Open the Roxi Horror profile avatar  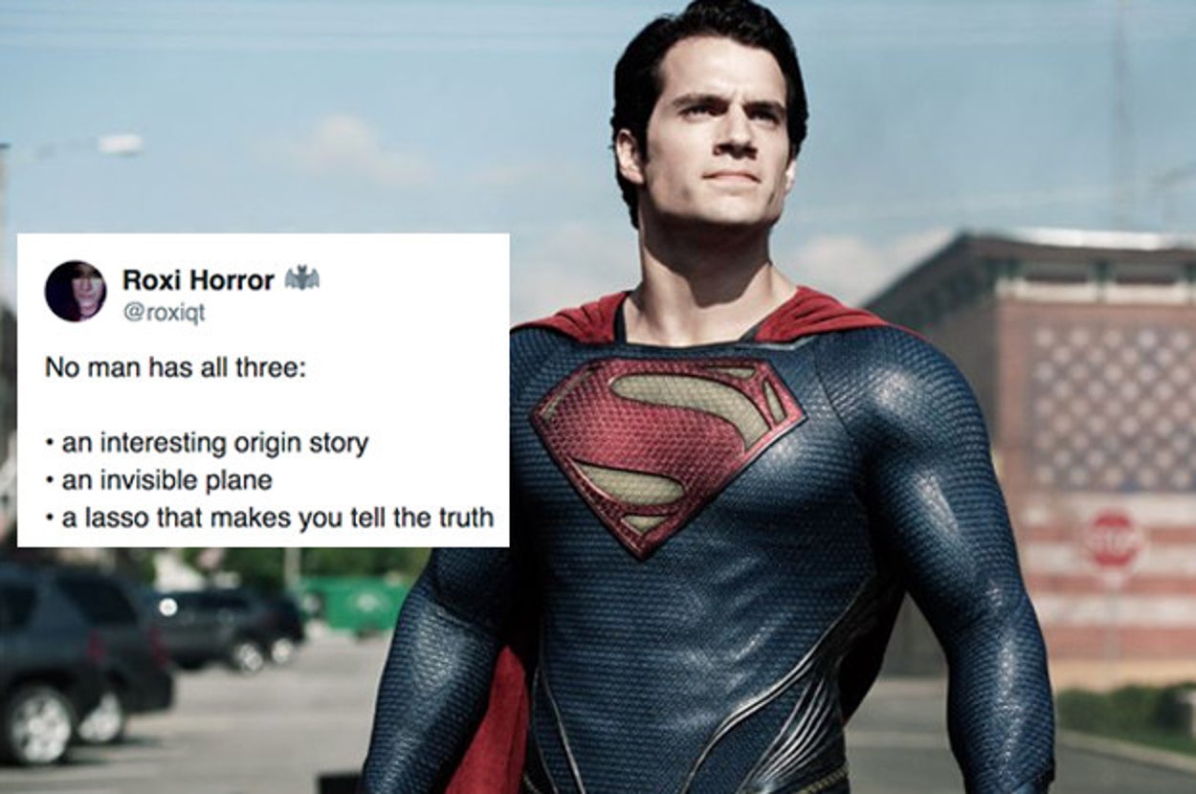click(76, 291)
